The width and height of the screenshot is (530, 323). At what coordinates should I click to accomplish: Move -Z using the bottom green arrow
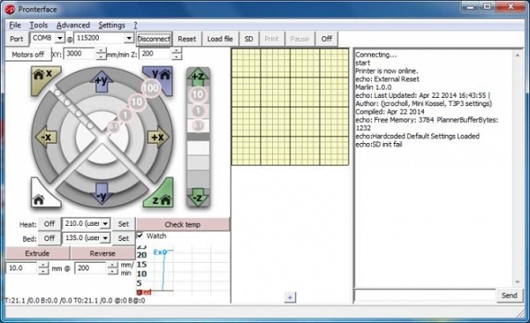(x=198, y=198)
